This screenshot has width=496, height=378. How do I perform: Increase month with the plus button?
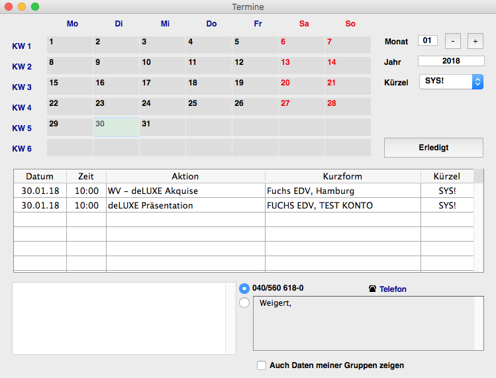coord(475,41)
